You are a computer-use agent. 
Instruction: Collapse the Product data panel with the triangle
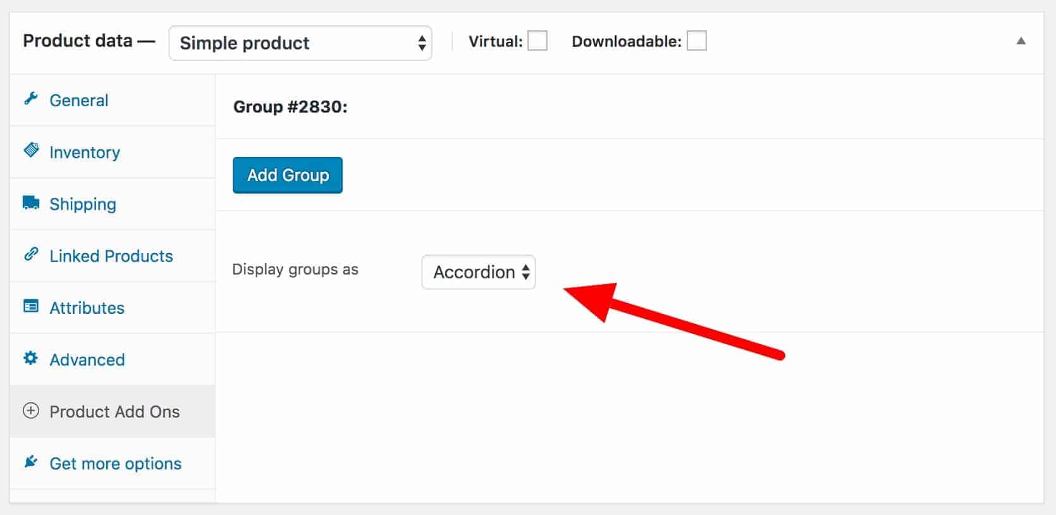click(1021, 41)
